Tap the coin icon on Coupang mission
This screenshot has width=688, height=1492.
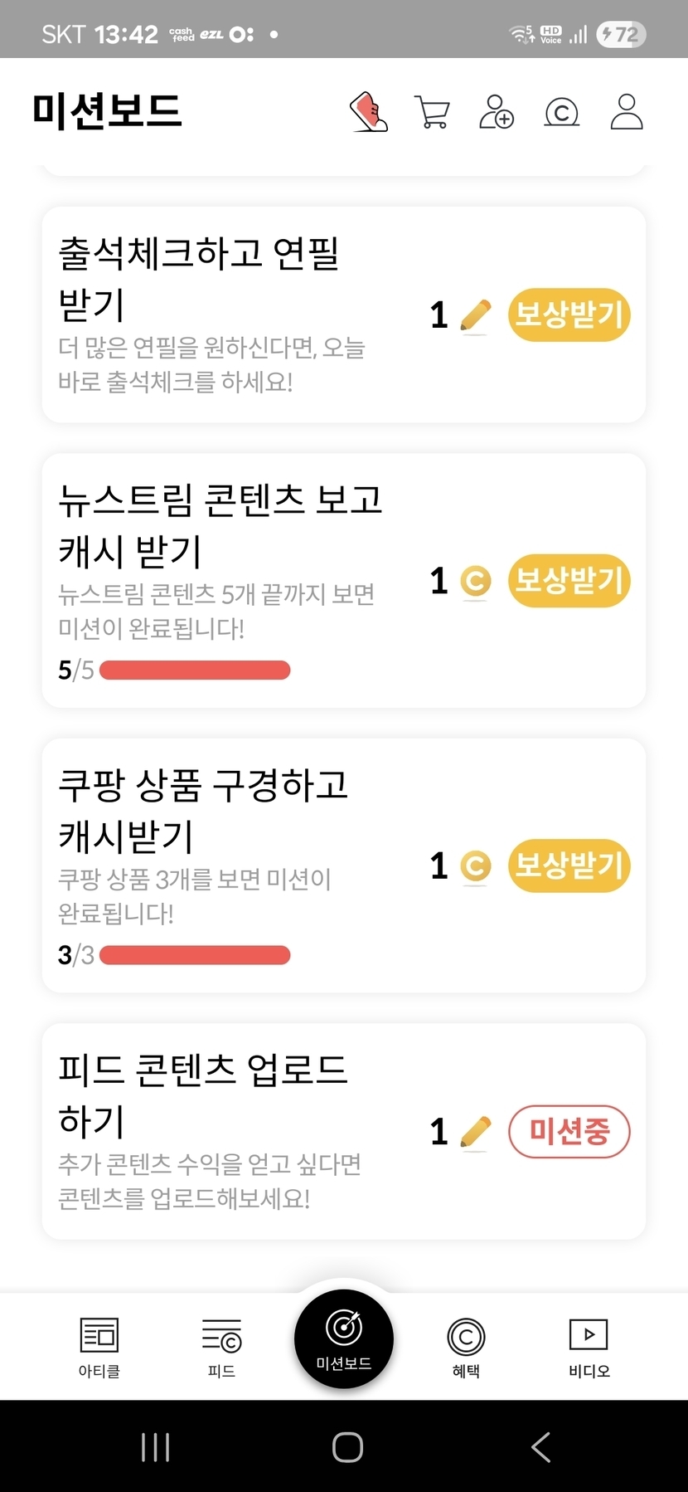coord(475,866)
